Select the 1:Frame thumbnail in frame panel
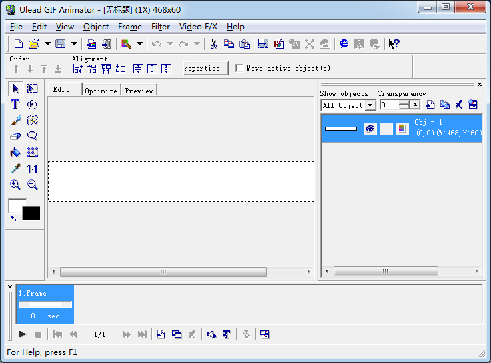Image resolution: width=491 pixels, height=363 pixels. (45, 304)
